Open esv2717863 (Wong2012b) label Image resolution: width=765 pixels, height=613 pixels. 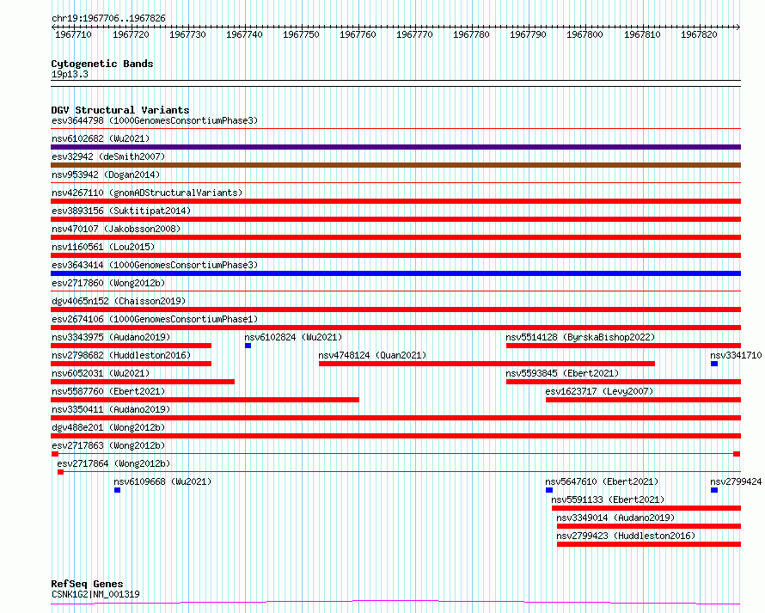coord(108,445)
